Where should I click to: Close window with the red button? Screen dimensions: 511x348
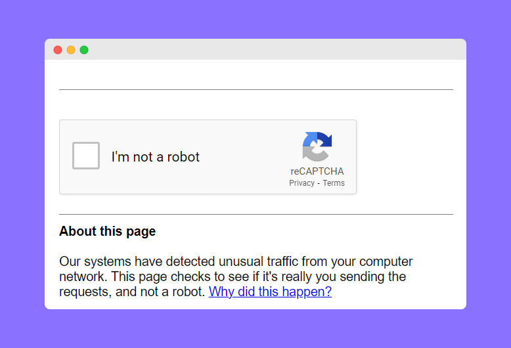[58, 50]
